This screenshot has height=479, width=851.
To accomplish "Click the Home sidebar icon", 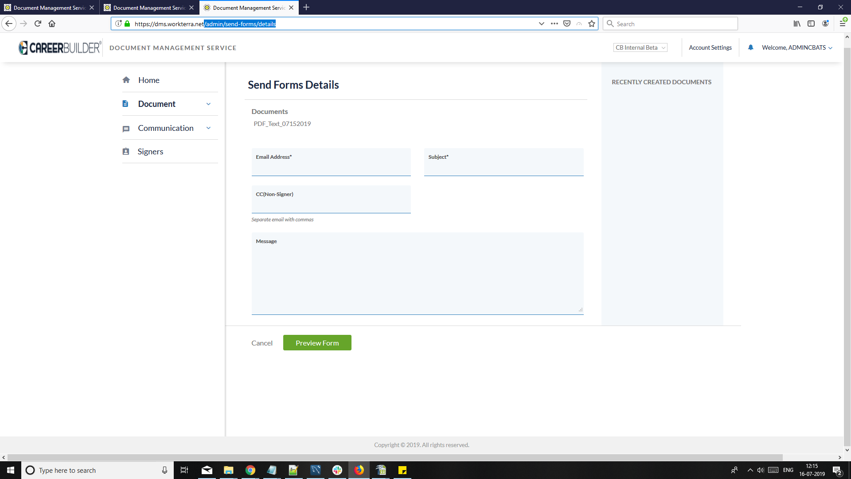I will click(126, 80).
